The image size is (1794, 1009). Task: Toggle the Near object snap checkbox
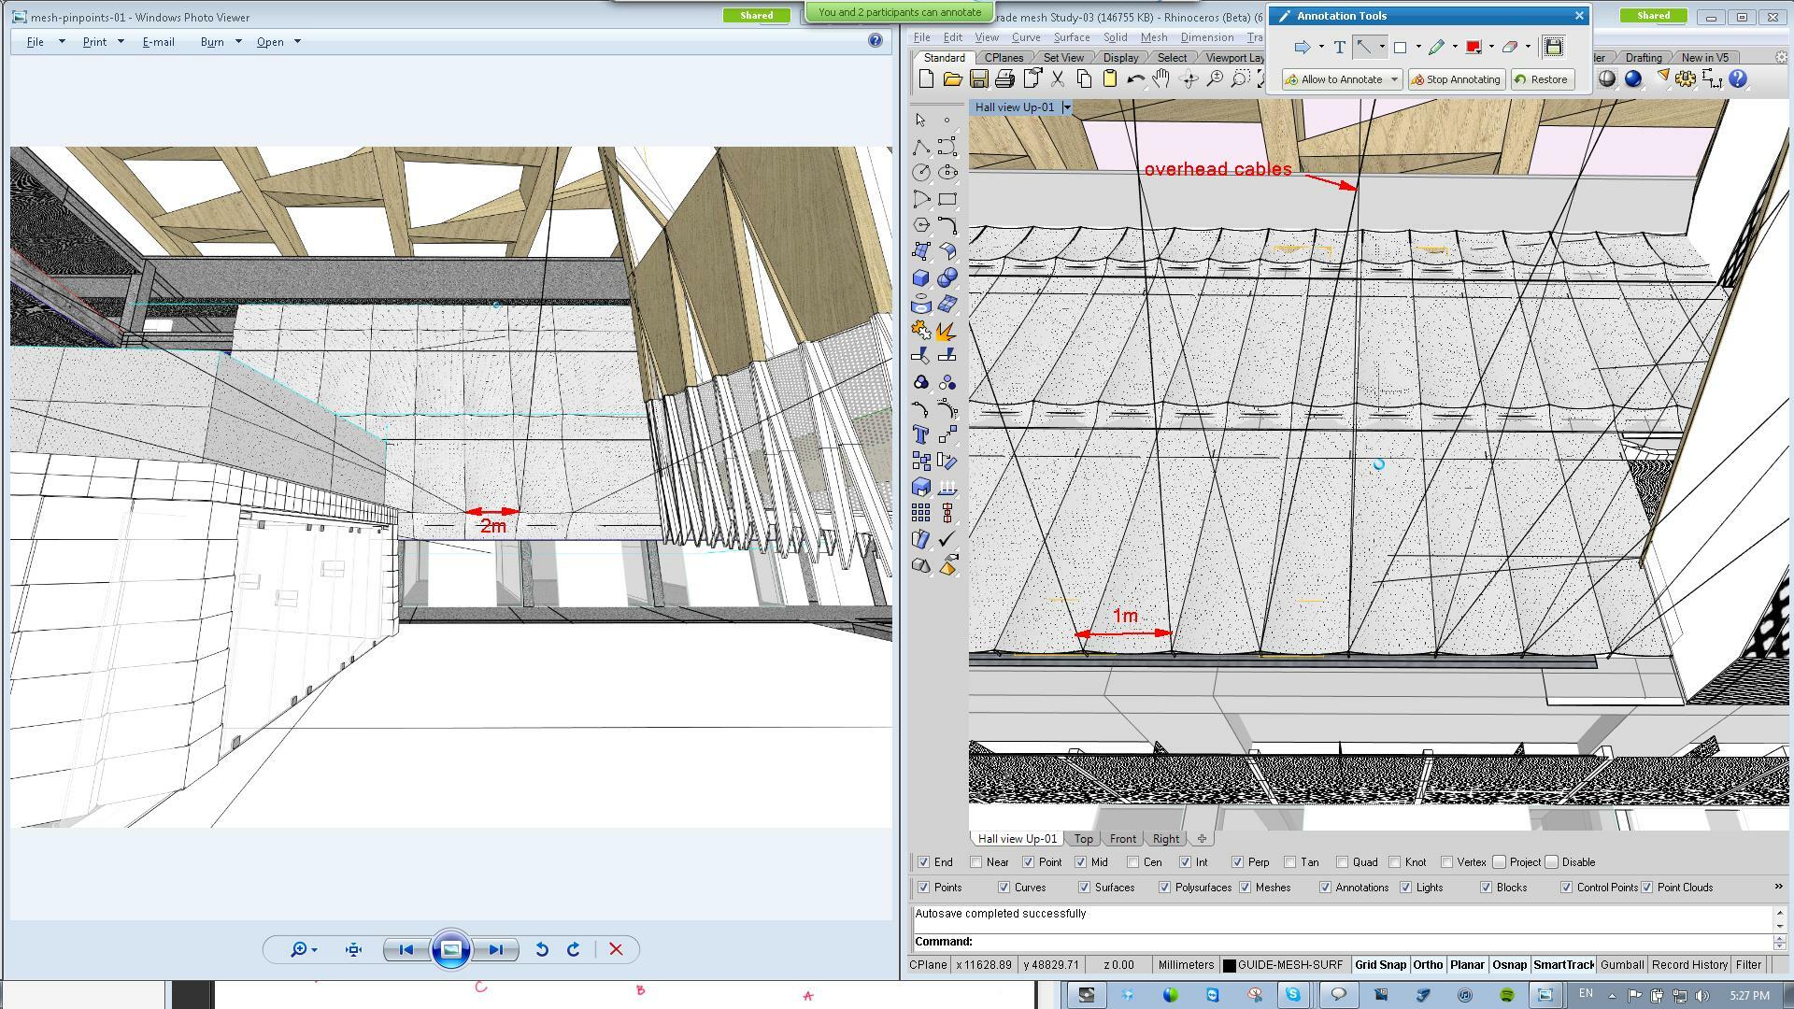point(976,862)
